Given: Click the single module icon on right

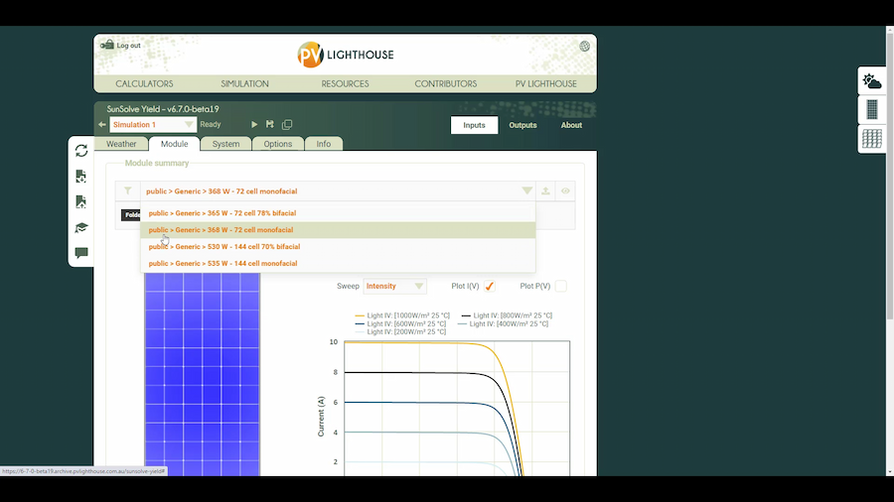Looking at the screenshot, I should (872, 109).
